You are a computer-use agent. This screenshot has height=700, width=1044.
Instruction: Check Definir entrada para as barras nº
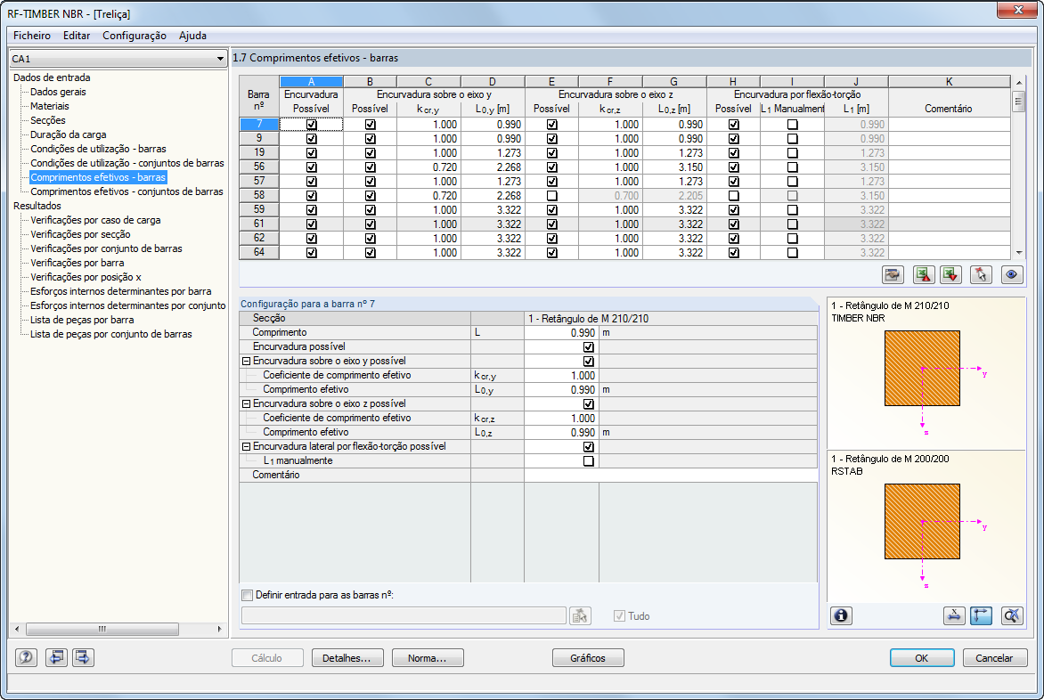(x=247, y=595)
